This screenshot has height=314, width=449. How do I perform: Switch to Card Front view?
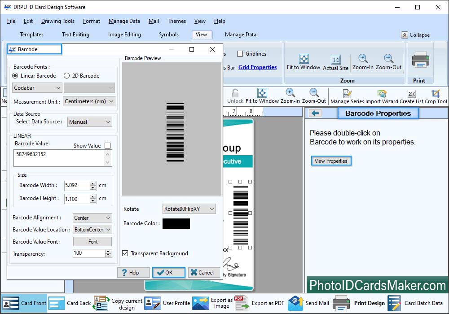[24, 303]
